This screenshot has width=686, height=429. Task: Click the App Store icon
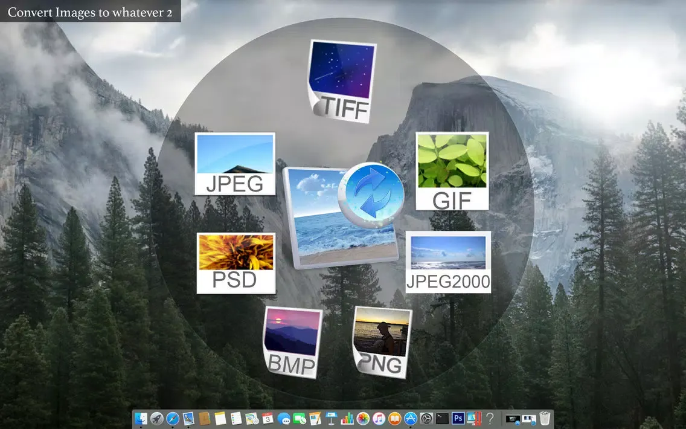click(x=409, y=418)
